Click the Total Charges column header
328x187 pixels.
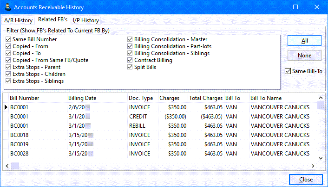click(205, 98)
